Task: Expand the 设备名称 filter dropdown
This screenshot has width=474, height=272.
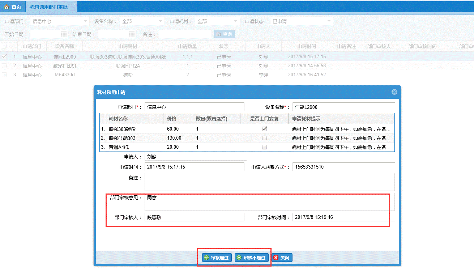Action: click(x=161, y=21)
